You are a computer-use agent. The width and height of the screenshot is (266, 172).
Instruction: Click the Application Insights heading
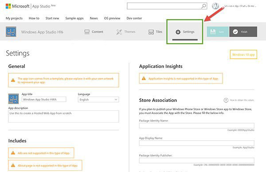pyautogui.click(x=160, y=66)
